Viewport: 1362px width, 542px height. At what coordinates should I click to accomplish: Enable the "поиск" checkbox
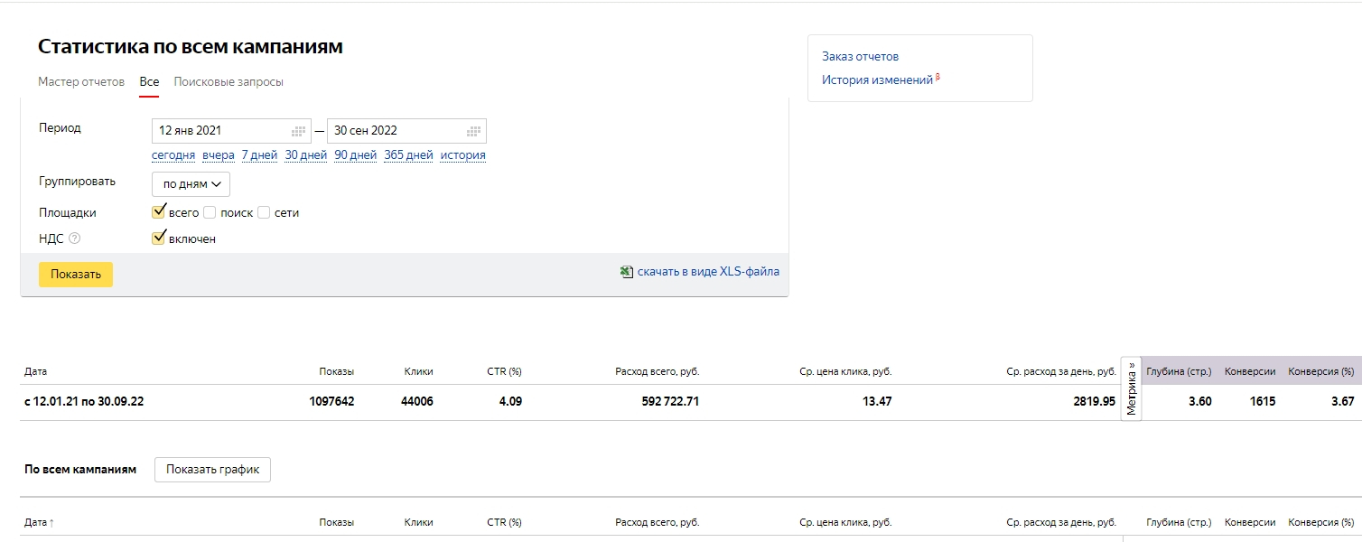(210, 212)
